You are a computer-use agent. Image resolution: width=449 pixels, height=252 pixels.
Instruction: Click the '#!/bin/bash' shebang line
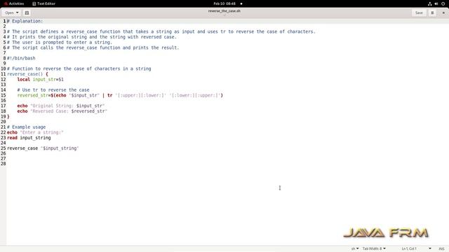21,58
